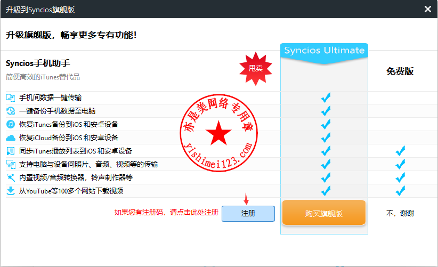Click the Ultimate checkmark for 恢复iCloud备份
This screenshot has height=267, width=438.
pyautogui.click(x=326, y=137)
